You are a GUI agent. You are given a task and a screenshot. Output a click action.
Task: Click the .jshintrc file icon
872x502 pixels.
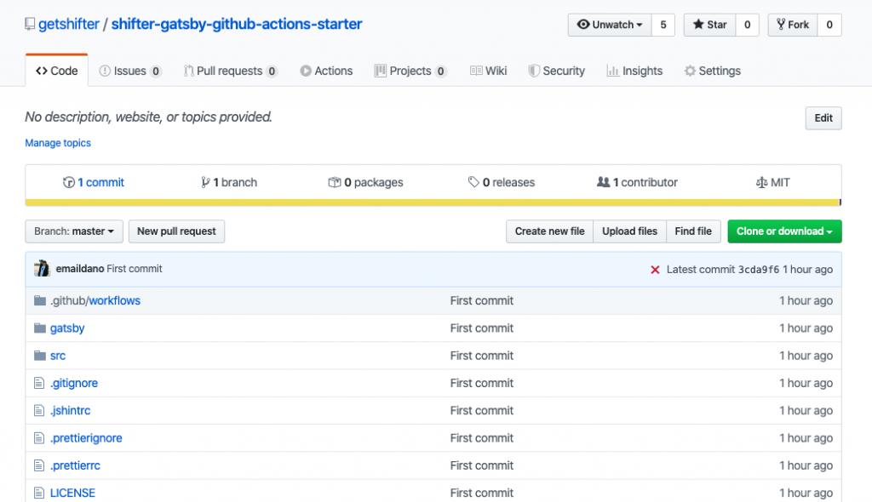(39, 411)
